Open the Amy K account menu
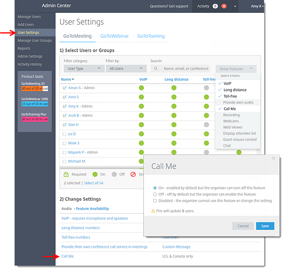Screen dimensions: 282x268 [257, 6]
